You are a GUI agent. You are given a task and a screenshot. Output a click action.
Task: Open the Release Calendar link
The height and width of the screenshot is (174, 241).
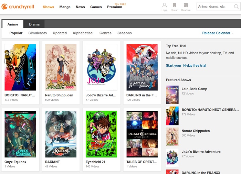(x=216, y=33)
